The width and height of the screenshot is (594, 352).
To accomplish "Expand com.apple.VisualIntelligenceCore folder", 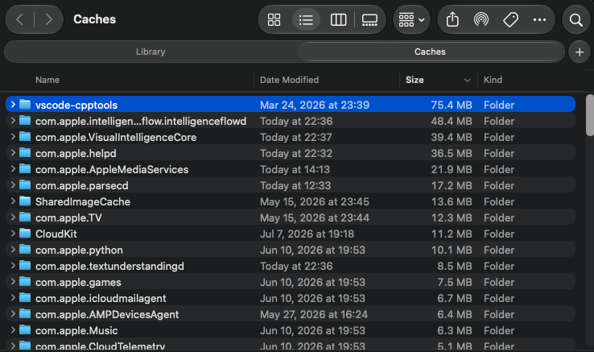I will (13, 137).
